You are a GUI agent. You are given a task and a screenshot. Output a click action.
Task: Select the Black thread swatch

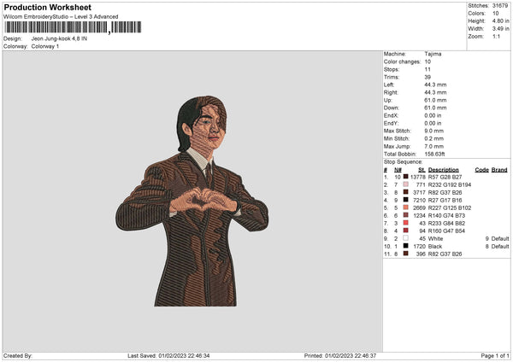point(405,246)
